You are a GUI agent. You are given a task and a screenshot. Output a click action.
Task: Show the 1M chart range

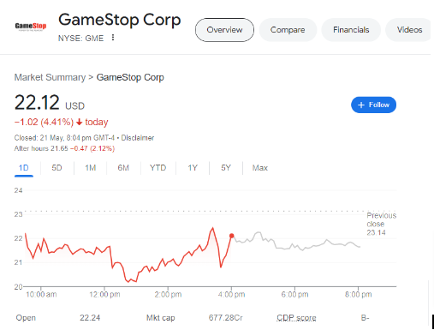click(91, 168)
